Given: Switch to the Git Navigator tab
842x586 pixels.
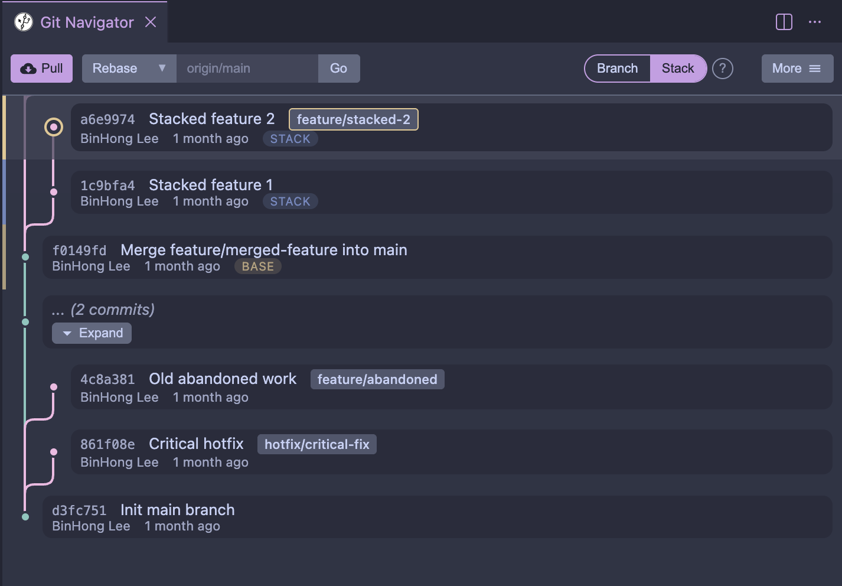Looking at the screenshot, I should click(86, 22).
